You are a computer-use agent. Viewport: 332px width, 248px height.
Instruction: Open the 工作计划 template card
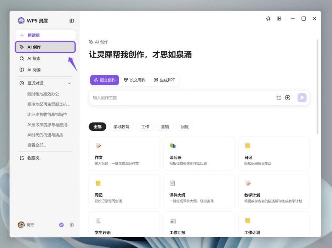[274, 225]
